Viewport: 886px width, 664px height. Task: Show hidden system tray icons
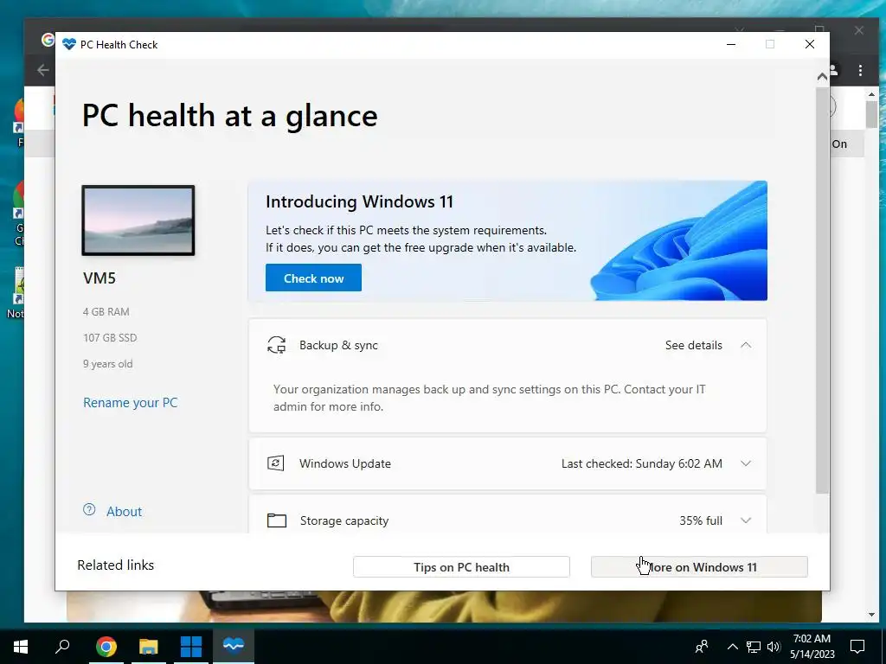[732, 647]
